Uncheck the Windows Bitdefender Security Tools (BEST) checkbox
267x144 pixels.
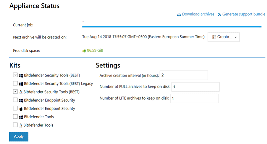15,75
